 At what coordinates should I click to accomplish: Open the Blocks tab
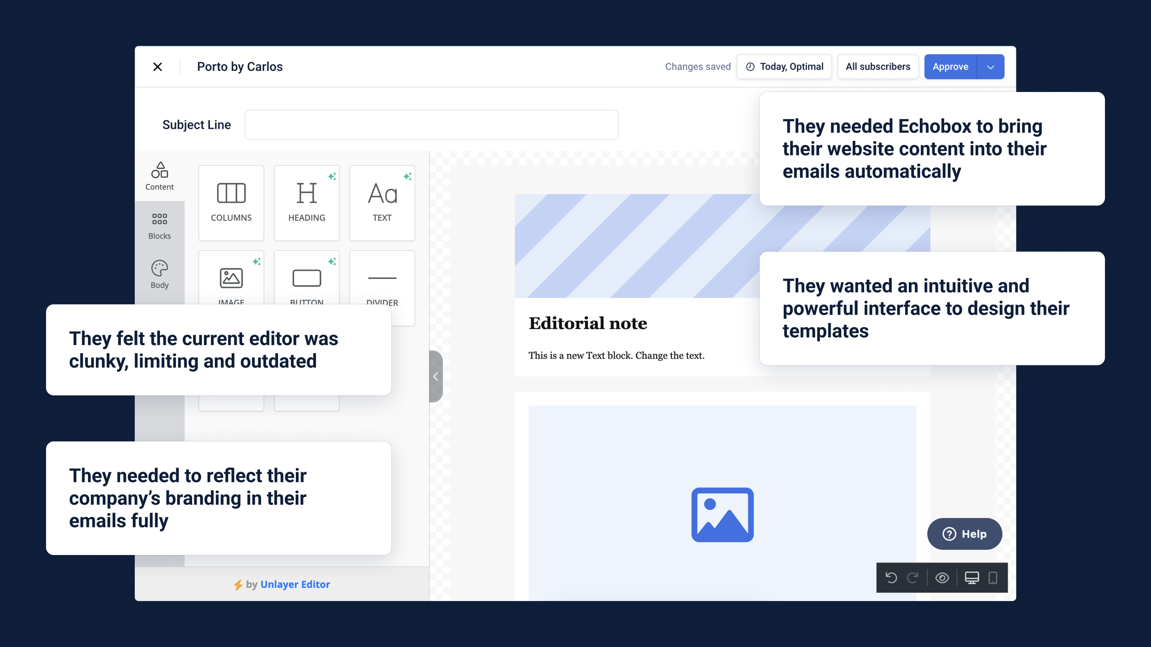(x=159, y=226)
